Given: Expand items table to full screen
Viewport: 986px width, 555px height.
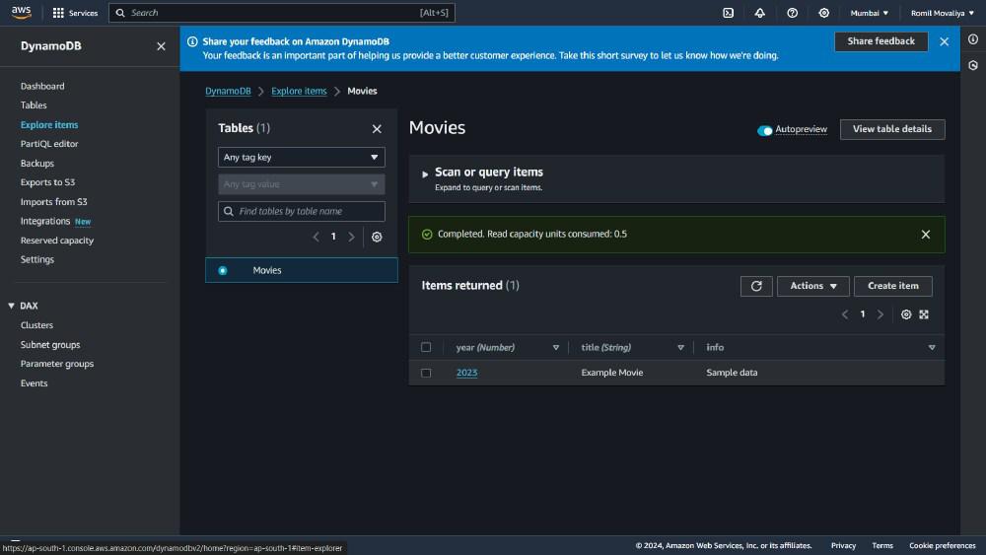Looking at the screenshot, I should [x=924, y=314].
